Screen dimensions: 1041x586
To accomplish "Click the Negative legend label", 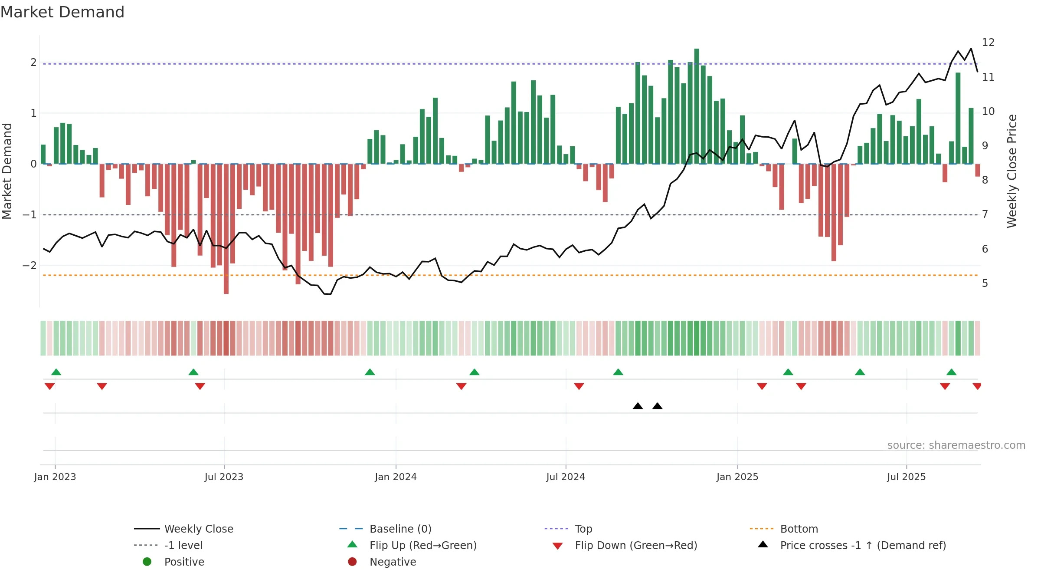I will tap(393, 562).
